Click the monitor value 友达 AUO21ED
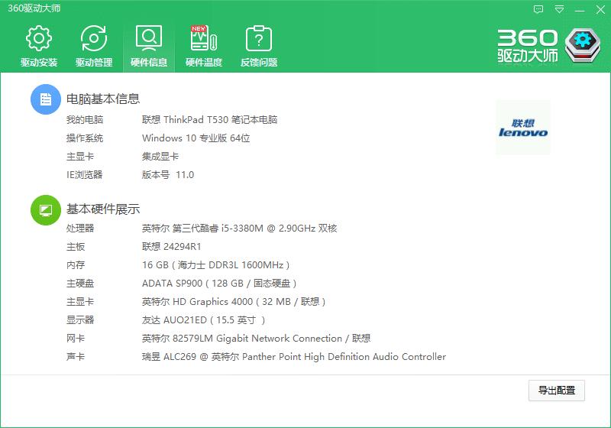 click(x=203, y=320)
